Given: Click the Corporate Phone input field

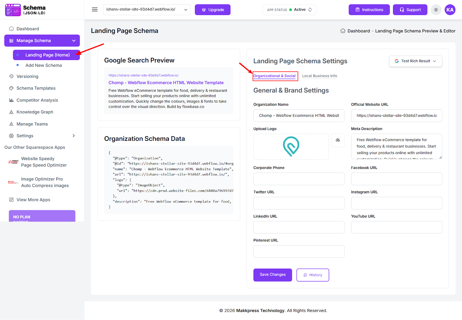Looking at the screenshot, I should point(299,179).
